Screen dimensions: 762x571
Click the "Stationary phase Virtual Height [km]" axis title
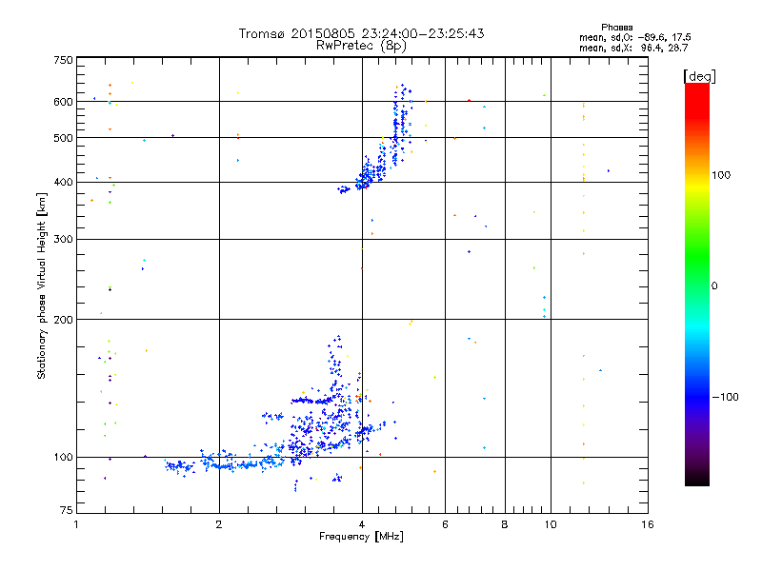point(42,285)
